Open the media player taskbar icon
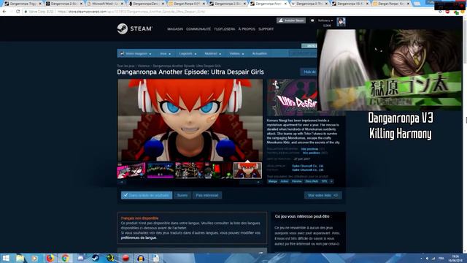 point(34,258)
